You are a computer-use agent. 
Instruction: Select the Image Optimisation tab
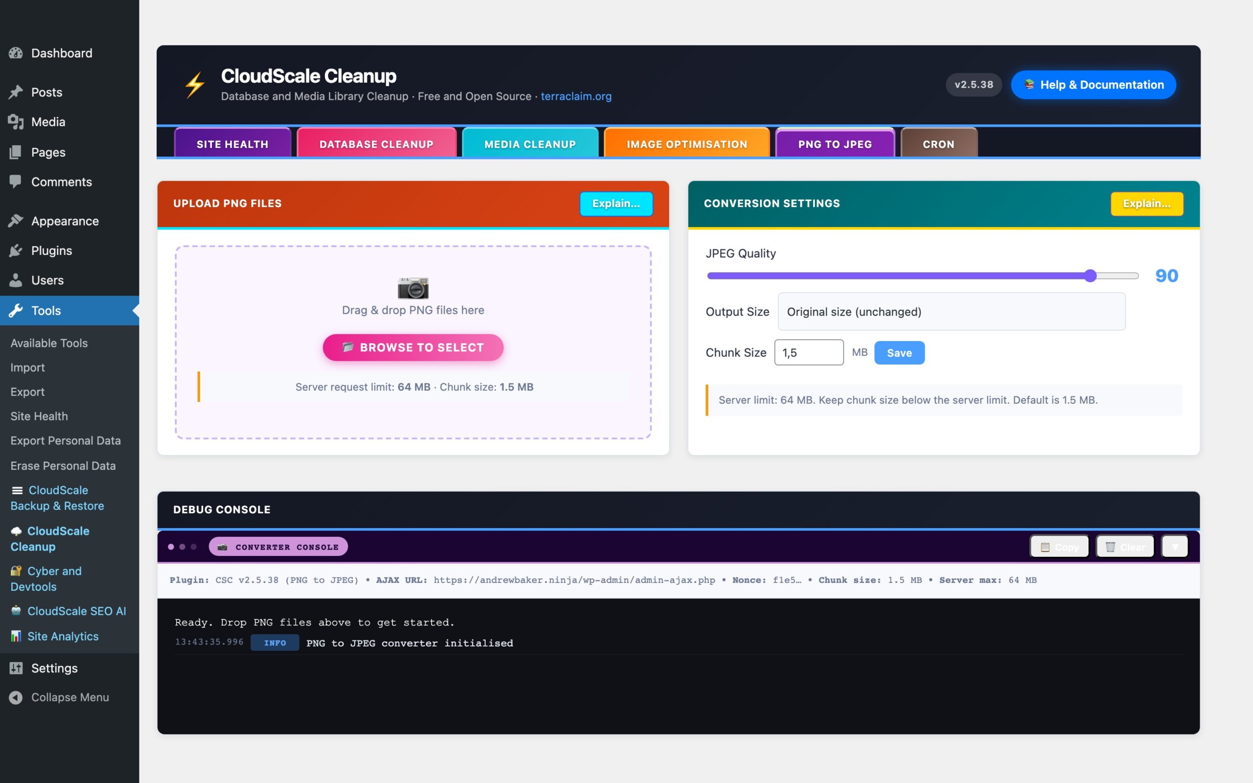pos(687,144)
